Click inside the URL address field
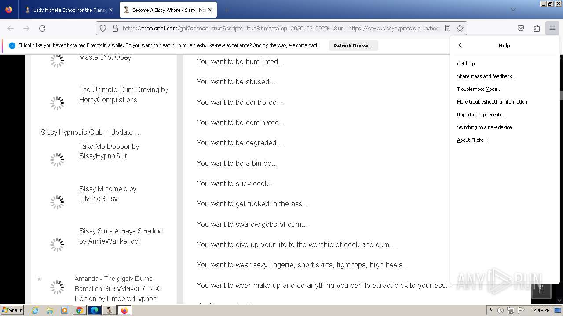This screenshot has width=563, height=316. [281, 28]
